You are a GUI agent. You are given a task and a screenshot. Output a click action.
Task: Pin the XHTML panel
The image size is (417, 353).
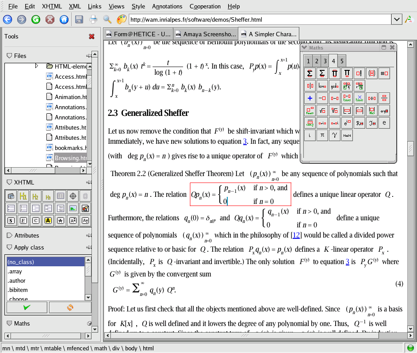[88, 182]
